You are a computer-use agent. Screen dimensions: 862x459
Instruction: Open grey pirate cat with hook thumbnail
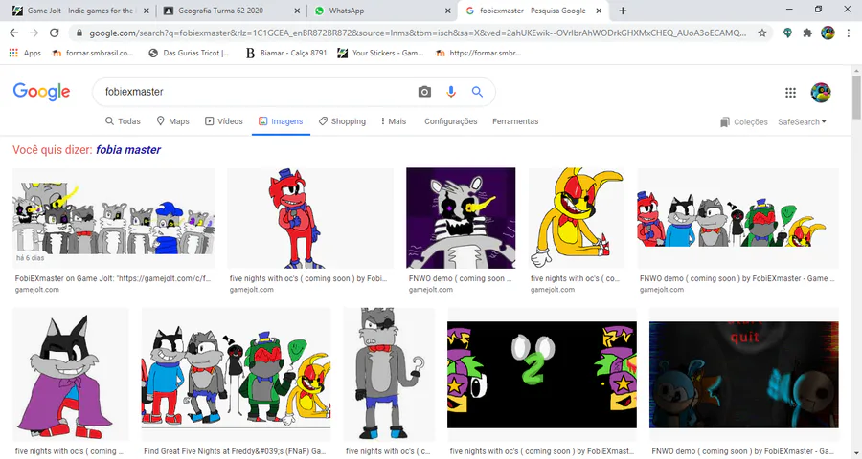[389, 375]
